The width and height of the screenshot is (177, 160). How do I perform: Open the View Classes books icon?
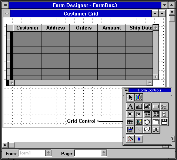[x=139, y=97]
